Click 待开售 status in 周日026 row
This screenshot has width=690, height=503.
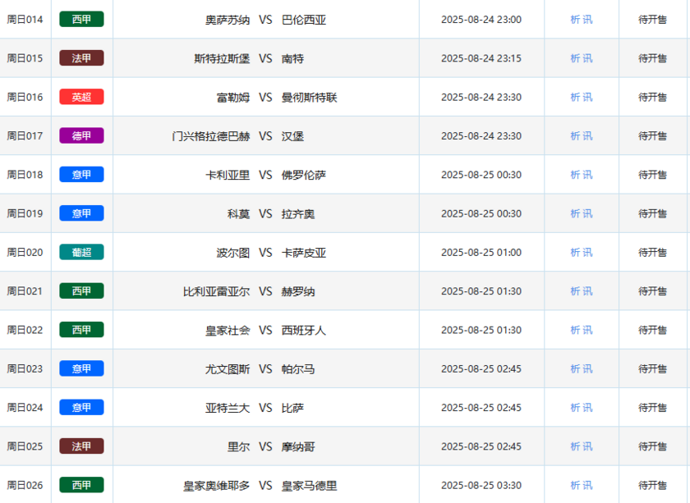pyautogui.click(x=653, y=485)
